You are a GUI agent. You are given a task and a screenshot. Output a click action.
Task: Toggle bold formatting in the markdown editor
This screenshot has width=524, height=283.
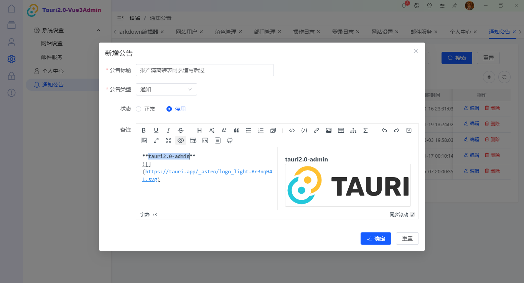pos(144,130)
